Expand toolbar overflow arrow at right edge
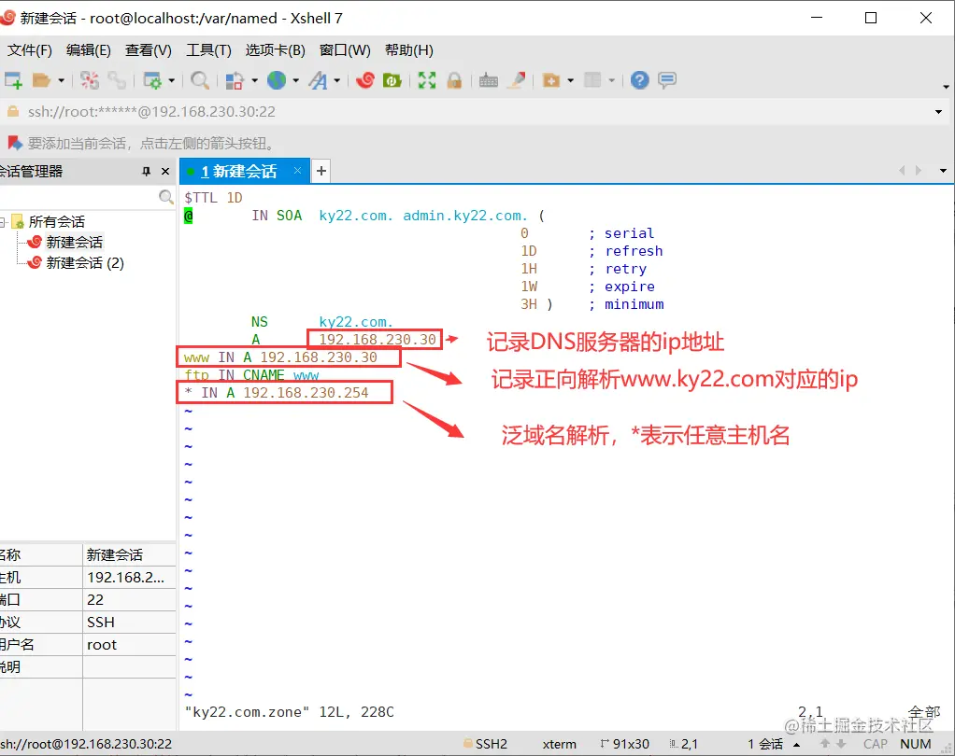The width and height of the screenshot is (955, 756). (x=946, y=87)
